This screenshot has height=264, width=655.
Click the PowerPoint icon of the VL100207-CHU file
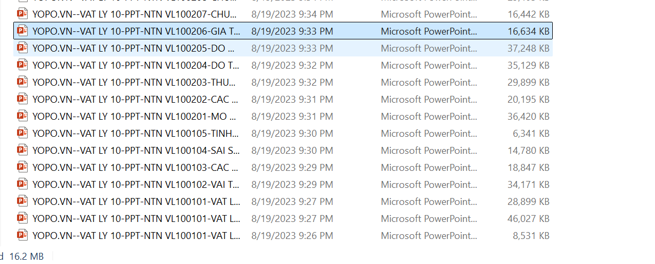(x=22, y=14)
